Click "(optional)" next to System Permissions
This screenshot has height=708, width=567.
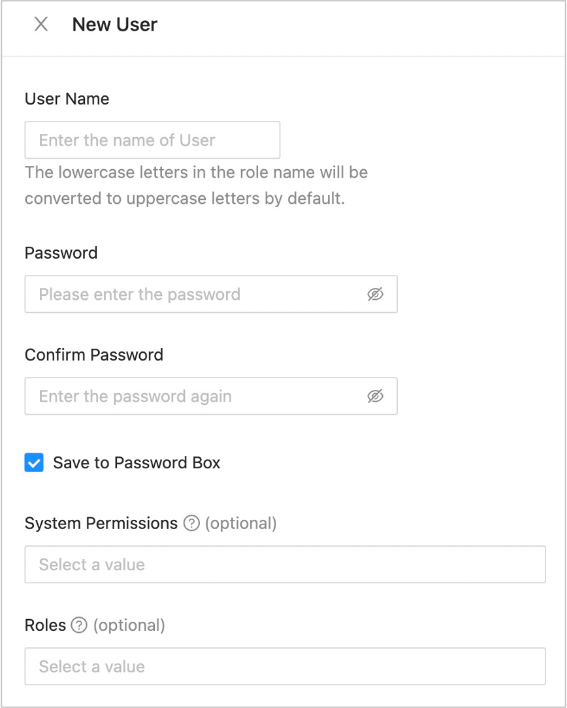pyautogui.click(x=241, y=524)
